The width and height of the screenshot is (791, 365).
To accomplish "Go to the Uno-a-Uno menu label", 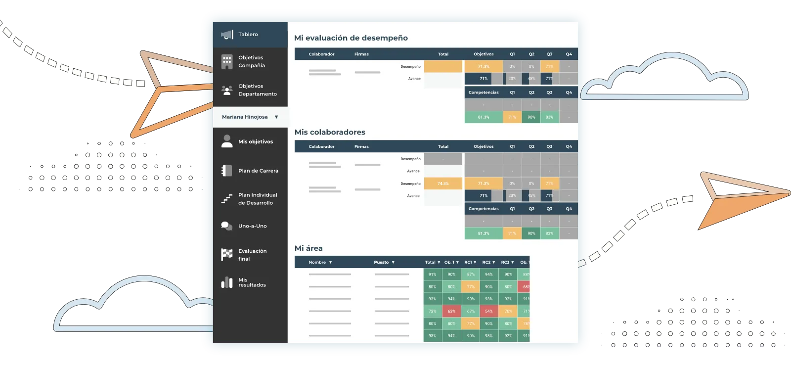I will click(252, 226).
